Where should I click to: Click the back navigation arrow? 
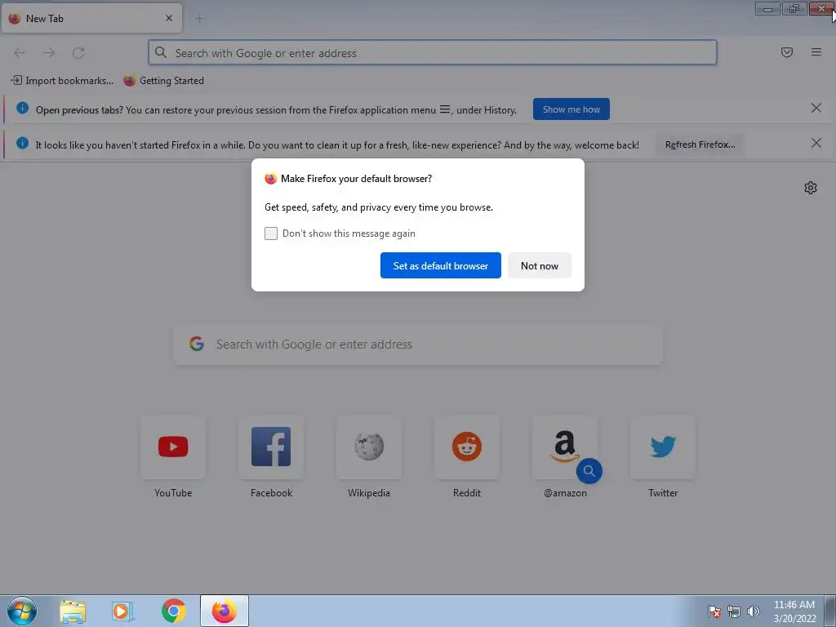click(20, 53)
